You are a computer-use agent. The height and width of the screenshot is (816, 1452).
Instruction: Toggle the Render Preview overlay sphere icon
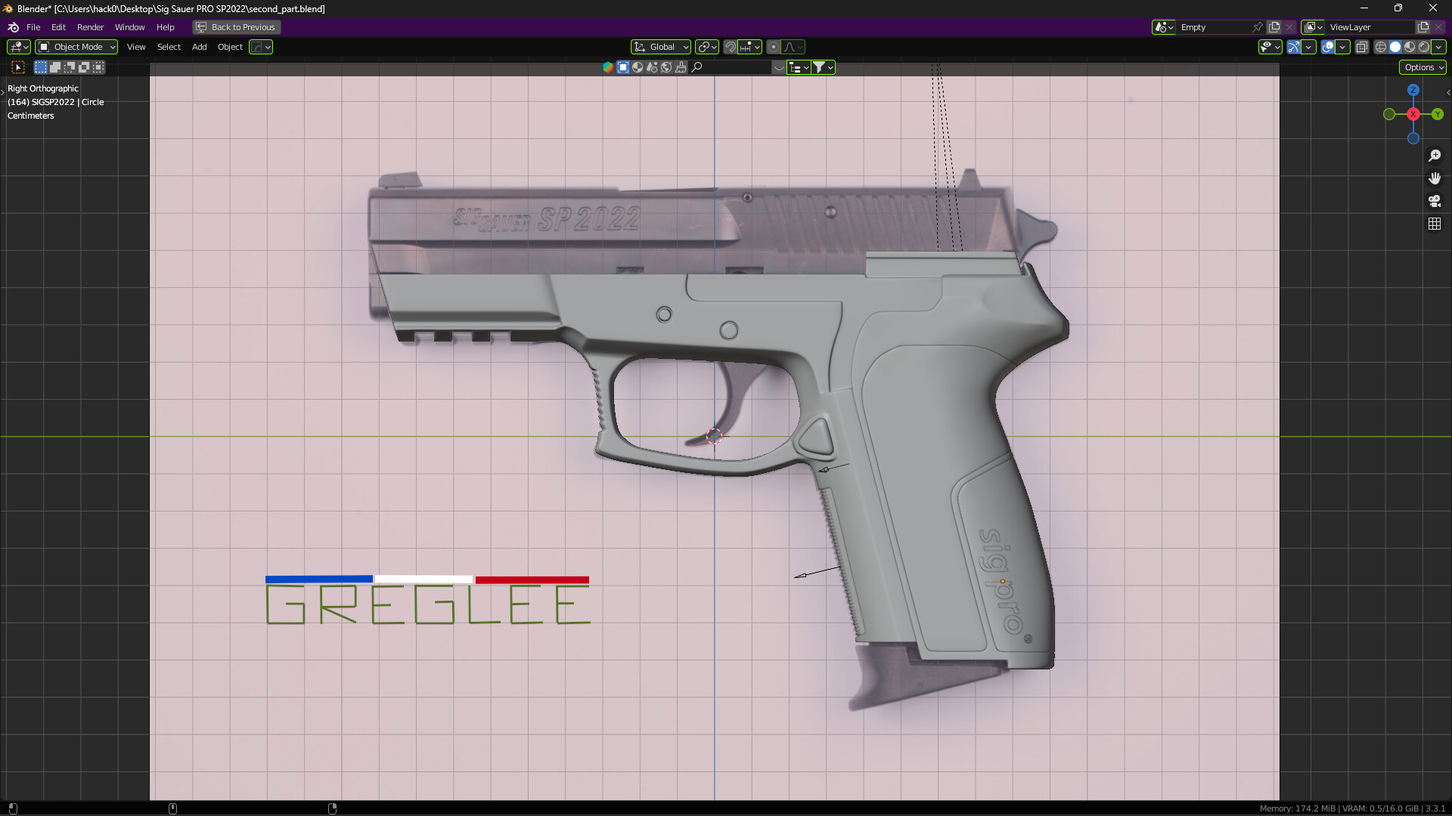click(x=638, y=67)
